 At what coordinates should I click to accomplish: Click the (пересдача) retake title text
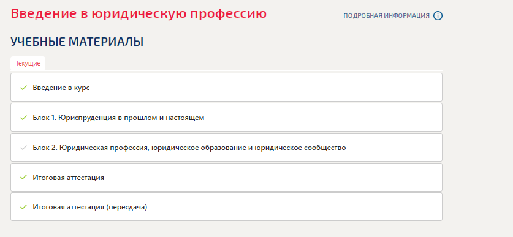point(127,207)
